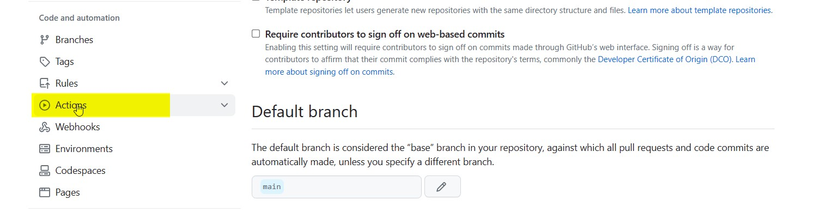Image resolution: width=827 pixels, height=212 pixels.
Task: Click pencil icon to rename default branch
Action: (442, 187)
